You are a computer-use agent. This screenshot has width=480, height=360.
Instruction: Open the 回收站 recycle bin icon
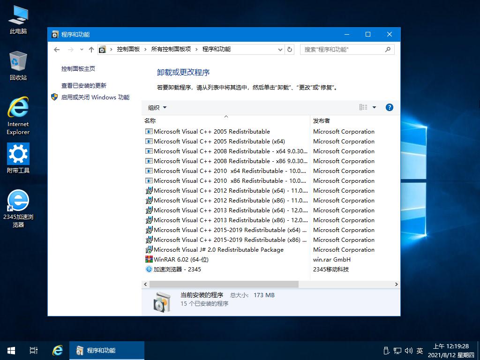(x=18, y=66)
